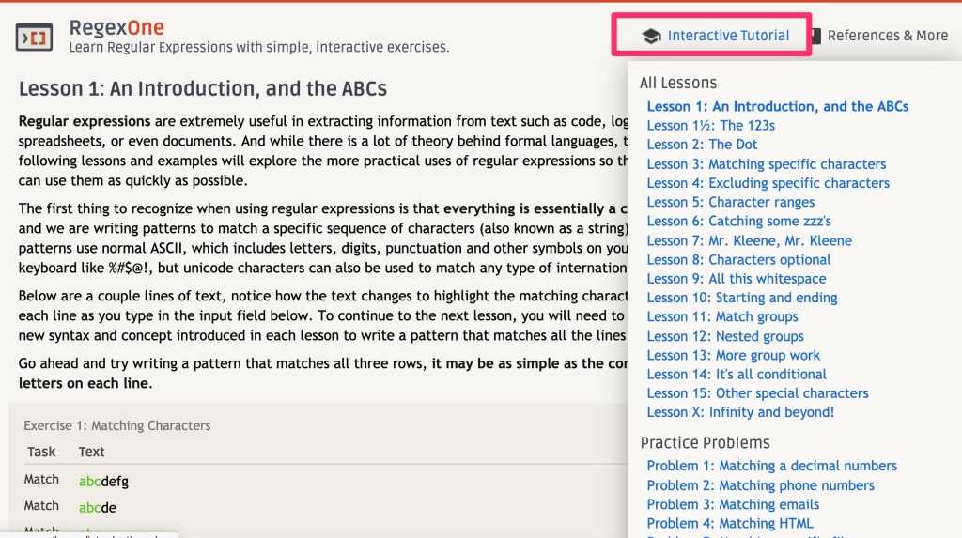Open the Interactive Tutorial menu

tap(728, 36)
